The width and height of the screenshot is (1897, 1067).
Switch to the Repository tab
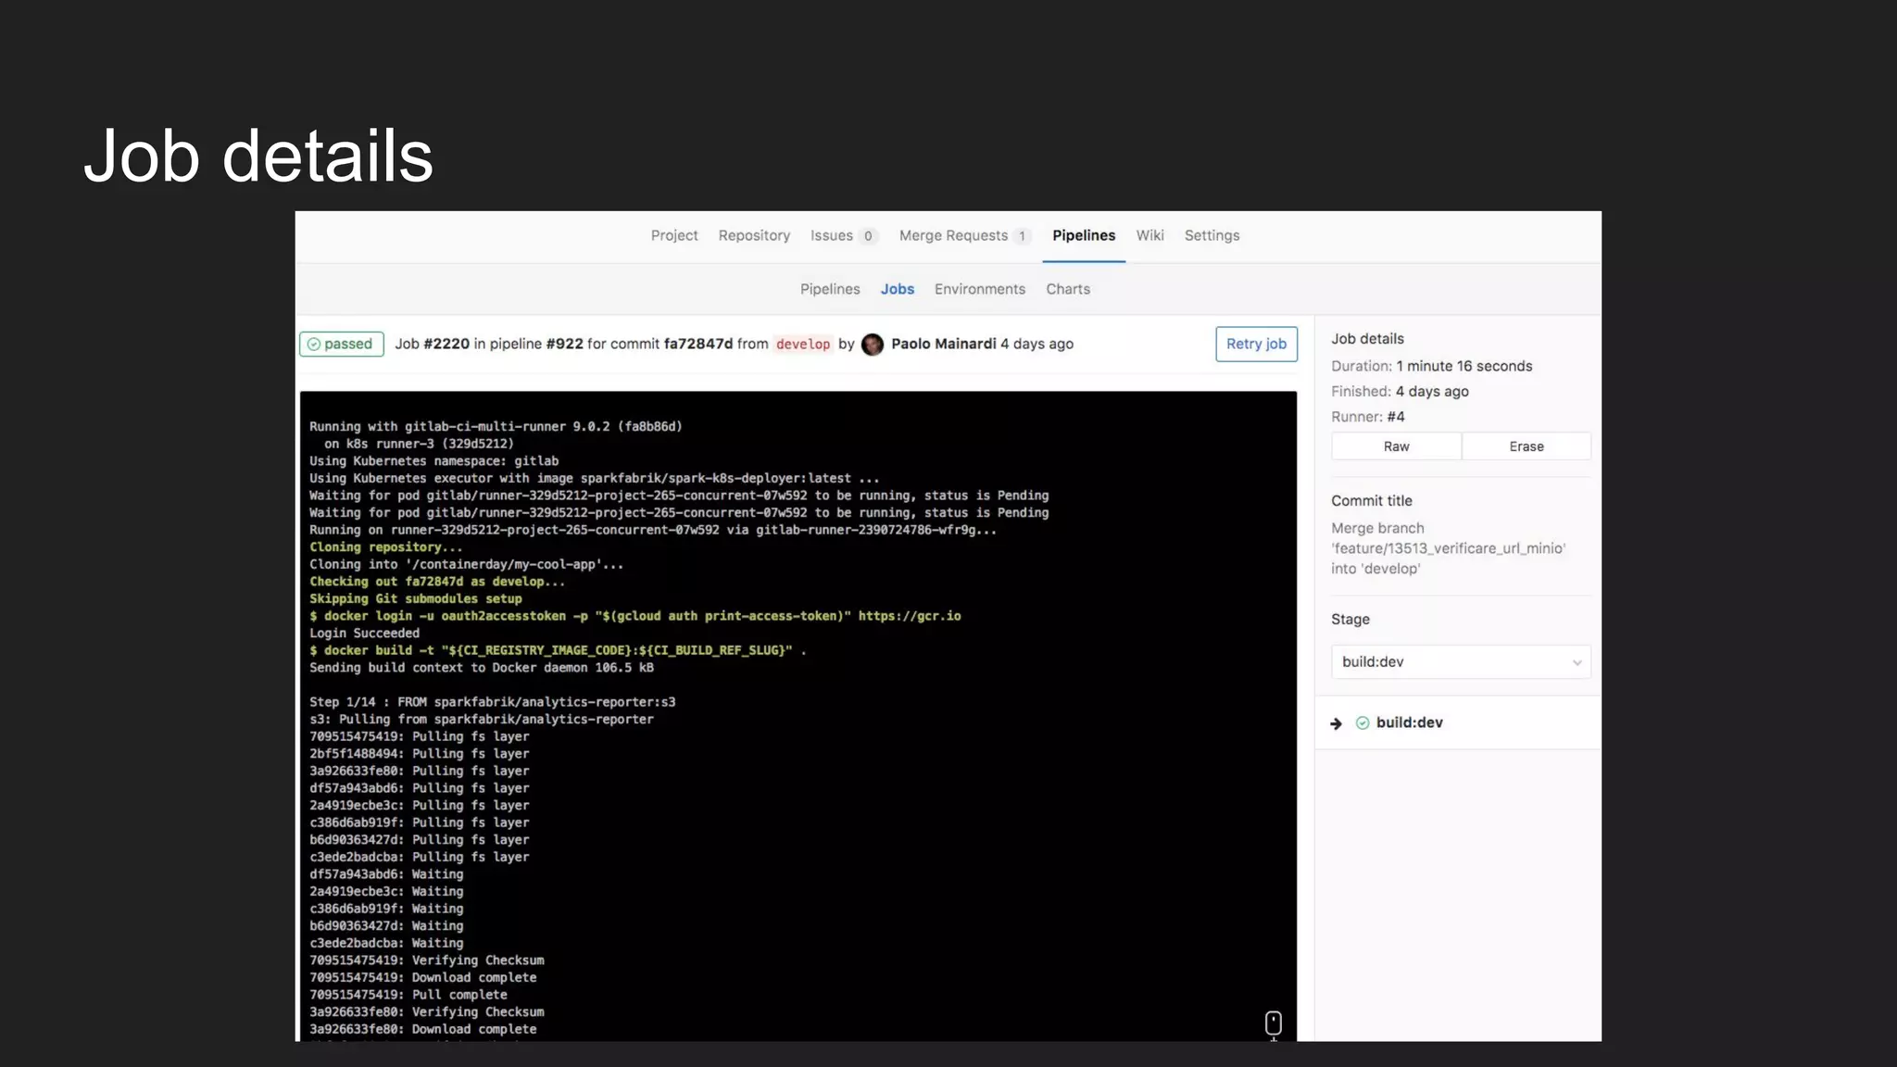(754, 235)
